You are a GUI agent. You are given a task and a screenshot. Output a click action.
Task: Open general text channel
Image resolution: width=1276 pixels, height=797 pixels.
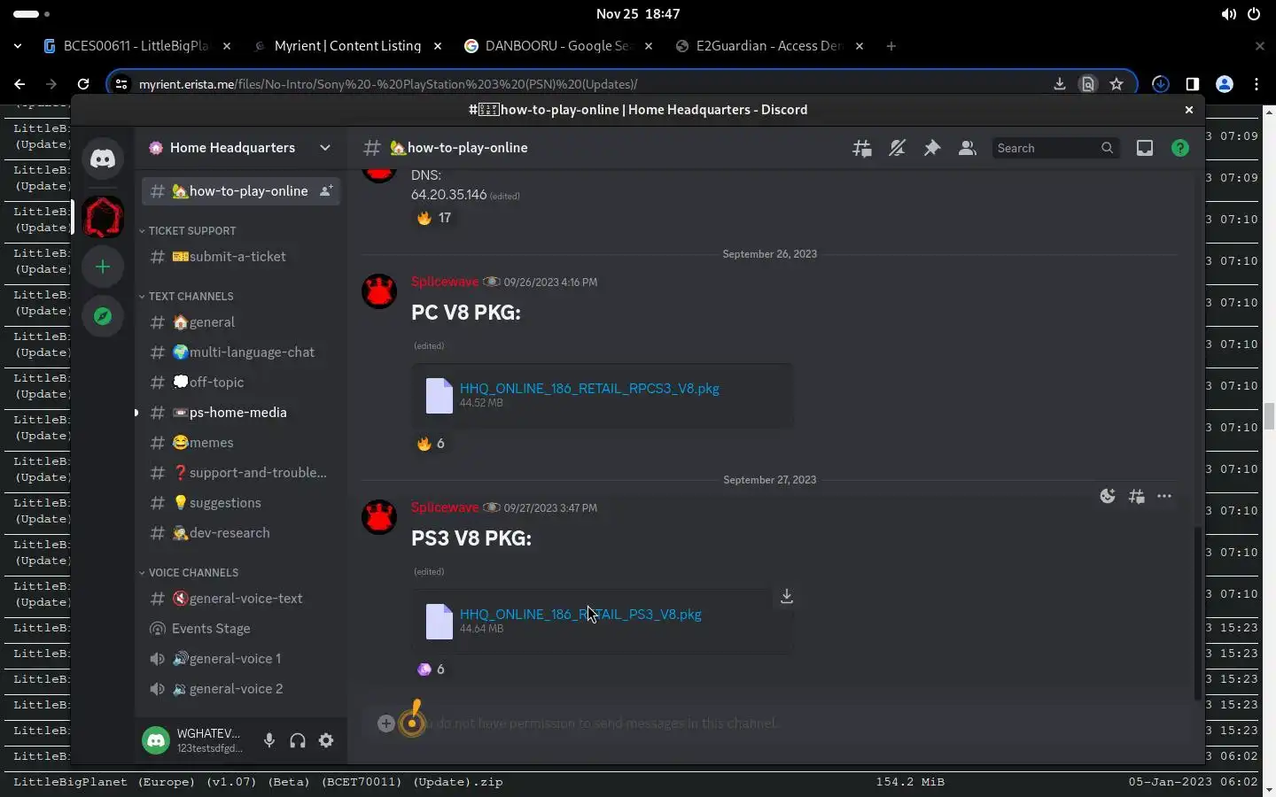[x=240, y=322]
